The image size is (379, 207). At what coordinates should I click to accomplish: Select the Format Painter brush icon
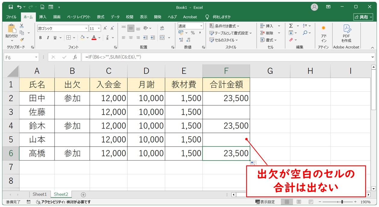[22, 40]
